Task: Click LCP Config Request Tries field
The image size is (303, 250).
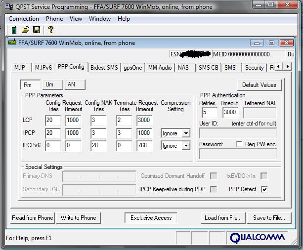Action: pos(53,121)
